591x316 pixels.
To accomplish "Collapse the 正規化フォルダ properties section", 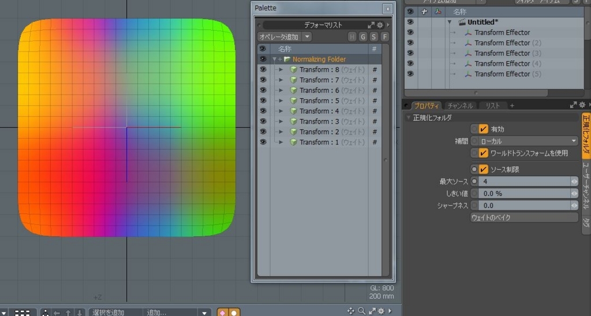I will click(x=408, y=118).
